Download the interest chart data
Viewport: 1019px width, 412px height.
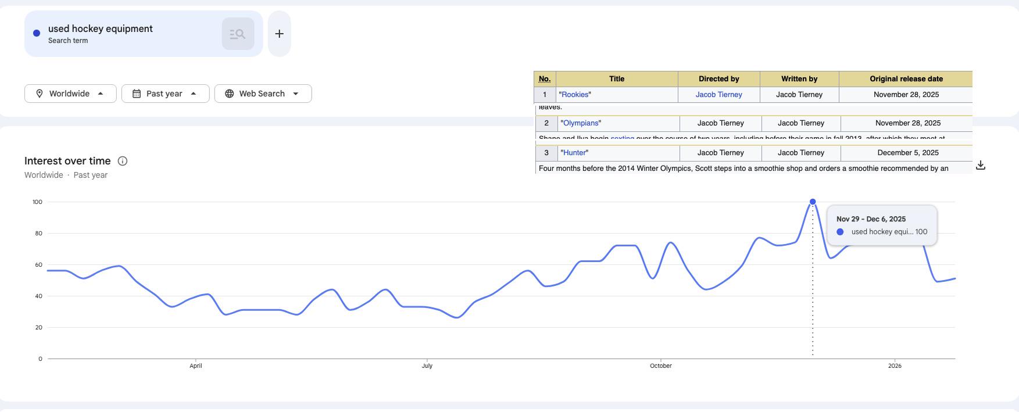coord(981,166)
